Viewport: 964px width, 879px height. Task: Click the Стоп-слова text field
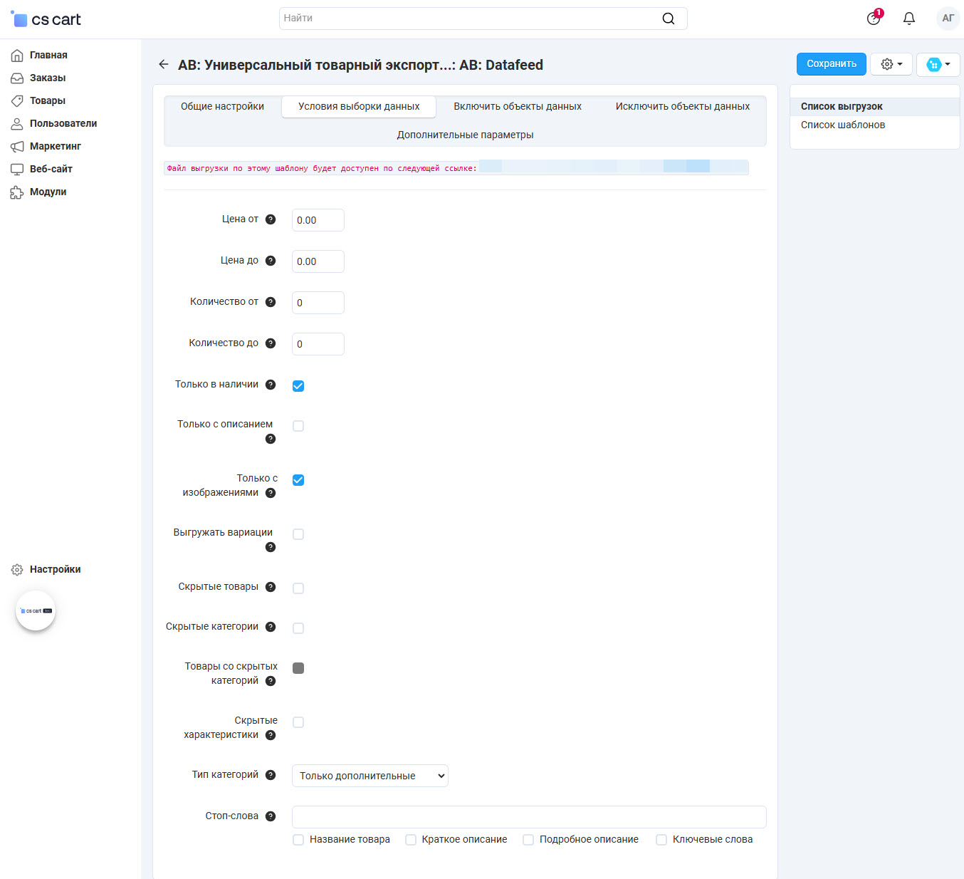(x=529, y=817)
